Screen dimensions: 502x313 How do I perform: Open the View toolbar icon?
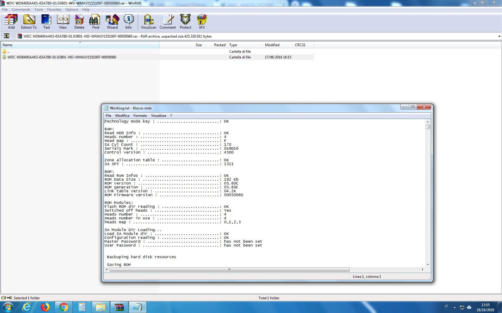(x=63, y=21)
